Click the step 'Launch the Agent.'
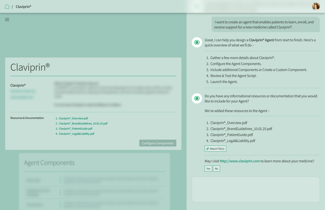The image size is (325, 210). click(x=224, y=82)
